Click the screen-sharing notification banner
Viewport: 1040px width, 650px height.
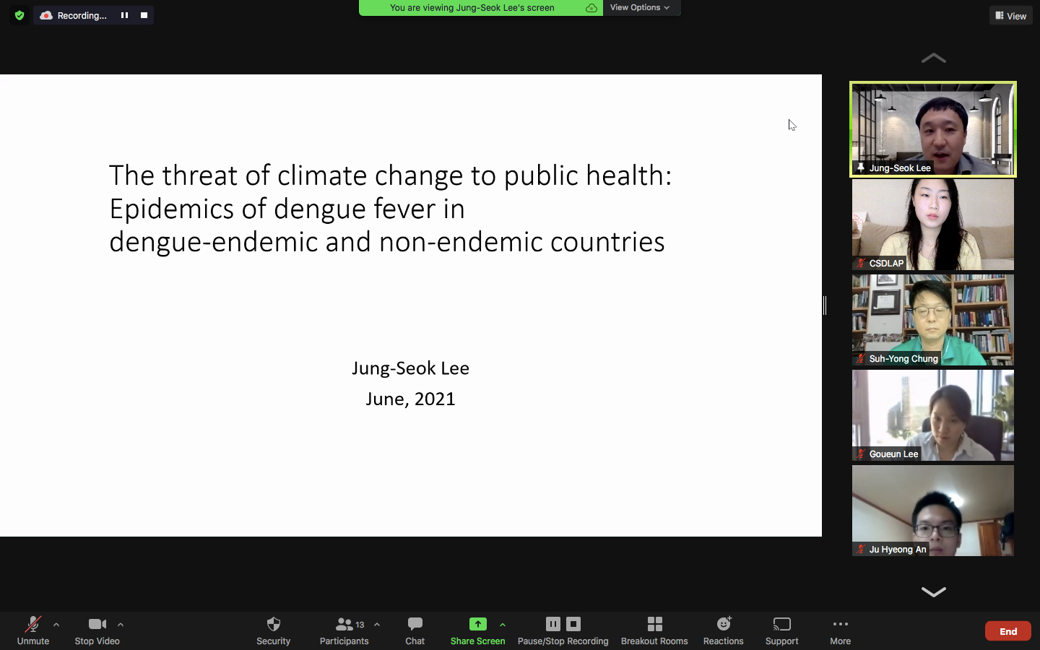(481, 7)
